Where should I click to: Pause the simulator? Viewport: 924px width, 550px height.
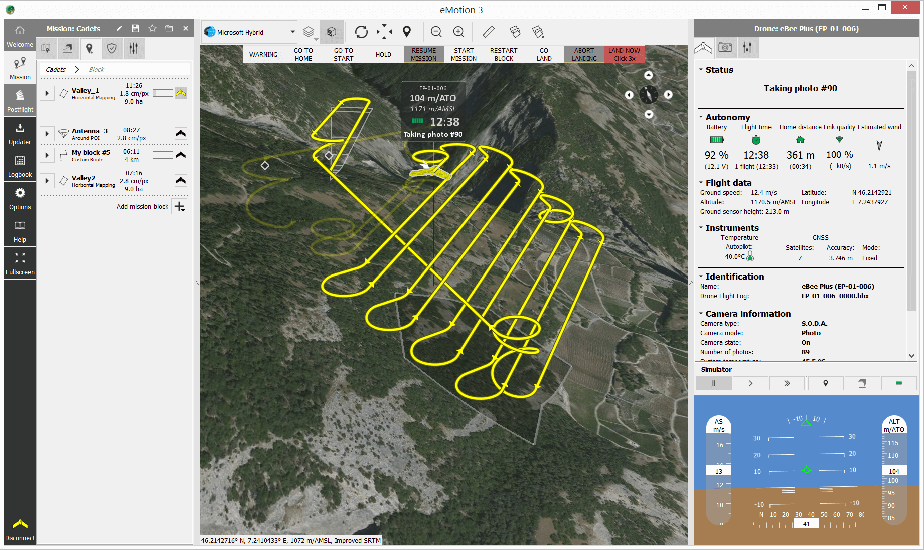click(x=714, y=383)
